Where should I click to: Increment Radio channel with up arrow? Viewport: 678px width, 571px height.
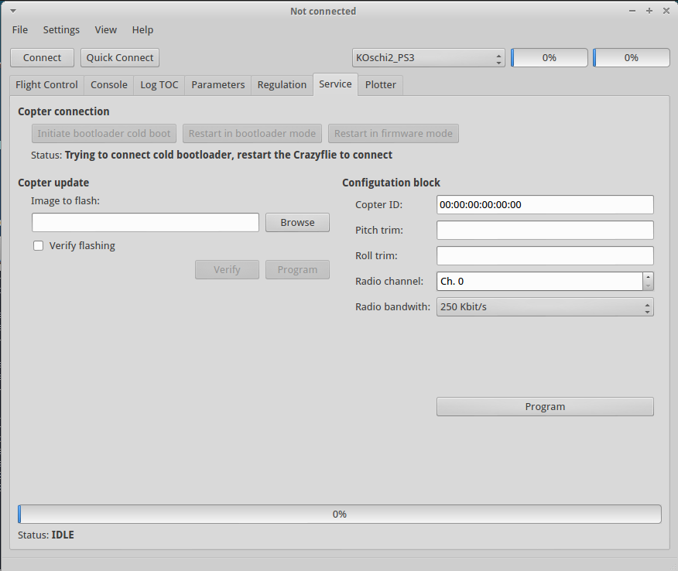pos(648,276)
